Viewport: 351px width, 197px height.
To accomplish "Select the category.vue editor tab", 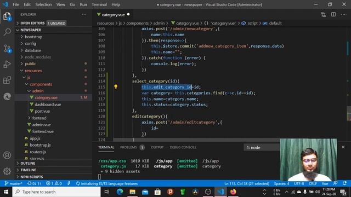I will pyautogui.click(x=113, y=15).
